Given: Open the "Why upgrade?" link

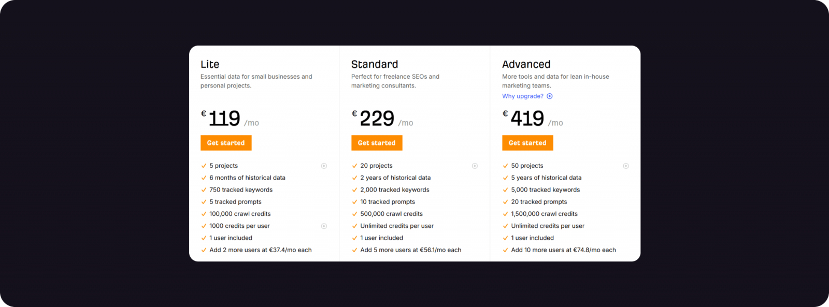Looking at the screenshot, I should point(523,96).
